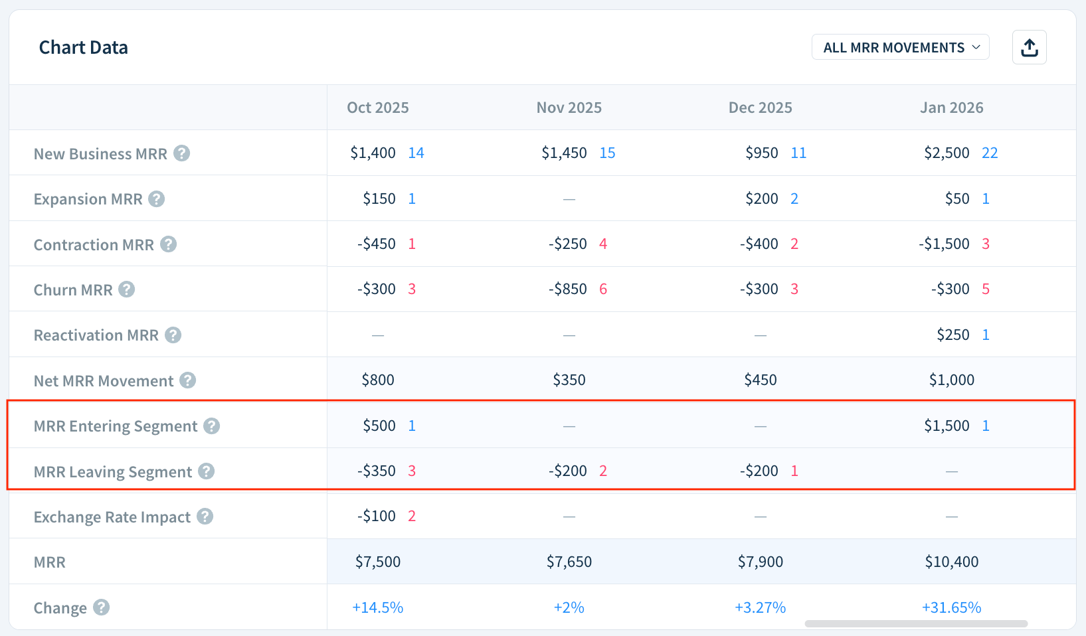The height and width of the screenshot is (636, 1086).
Task: Click the Net MRR Movement question mark
Action: [x=189, y=380]
